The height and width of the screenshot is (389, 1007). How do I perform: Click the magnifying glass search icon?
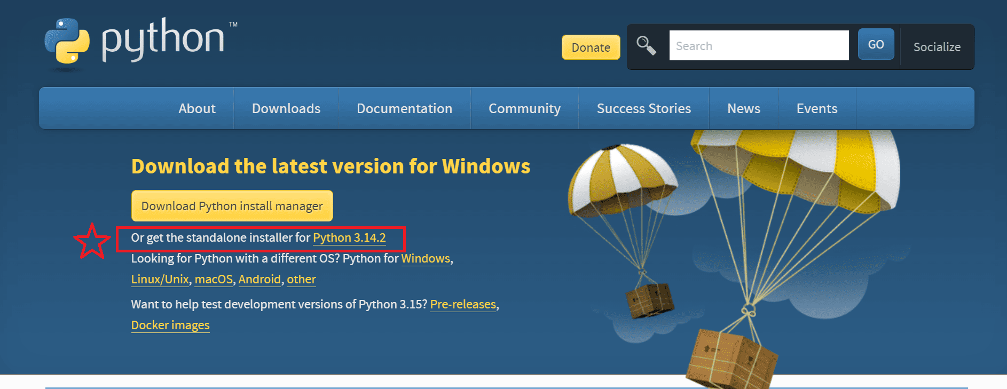646,46
